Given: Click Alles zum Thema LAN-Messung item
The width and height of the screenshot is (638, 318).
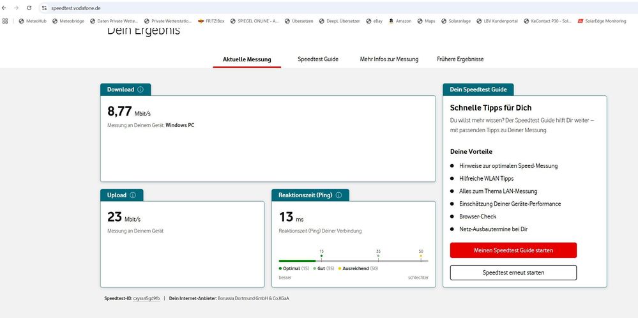Looking at the screenshot, I should [498, 191].
